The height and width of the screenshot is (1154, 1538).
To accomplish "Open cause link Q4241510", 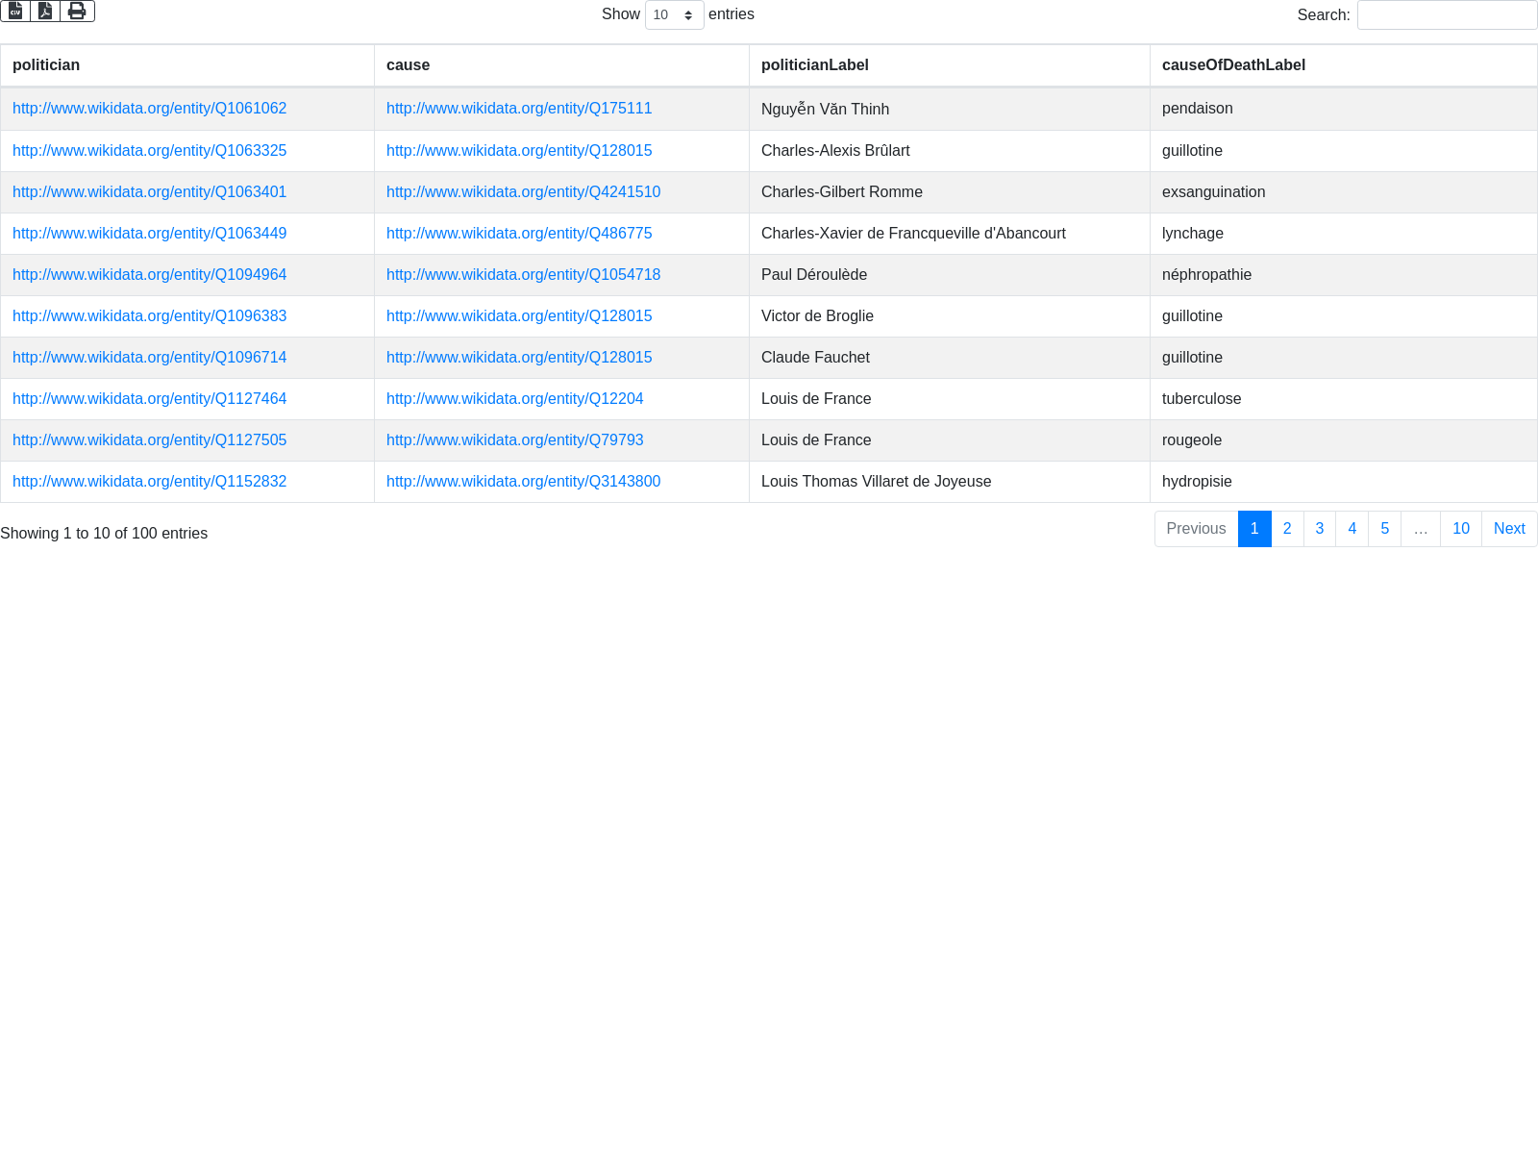I will pyautogui.click(x=523, y=192).
